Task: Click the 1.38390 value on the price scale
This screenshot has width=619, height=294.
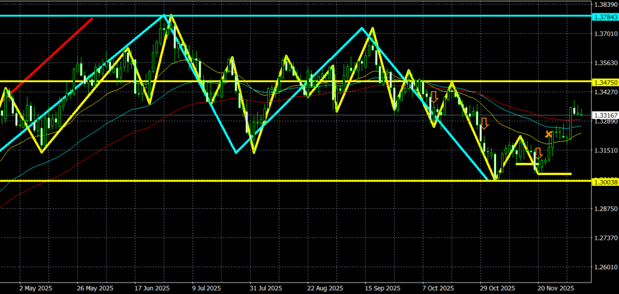Action: click(604, 4)
